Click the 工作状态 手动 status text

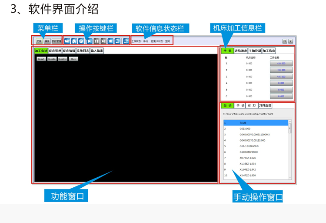click(140, 41)
